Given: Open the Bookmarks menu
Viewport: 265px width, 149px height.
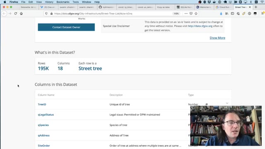Looking at the screenshot, I should pos(63,2).
